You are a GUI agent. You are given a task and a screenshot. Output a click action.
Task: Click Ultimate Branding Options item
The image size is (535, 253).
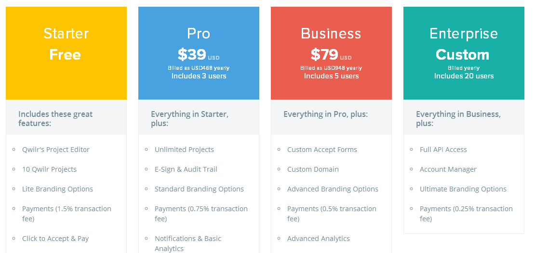pyautogui.click(x=463, y=189)
